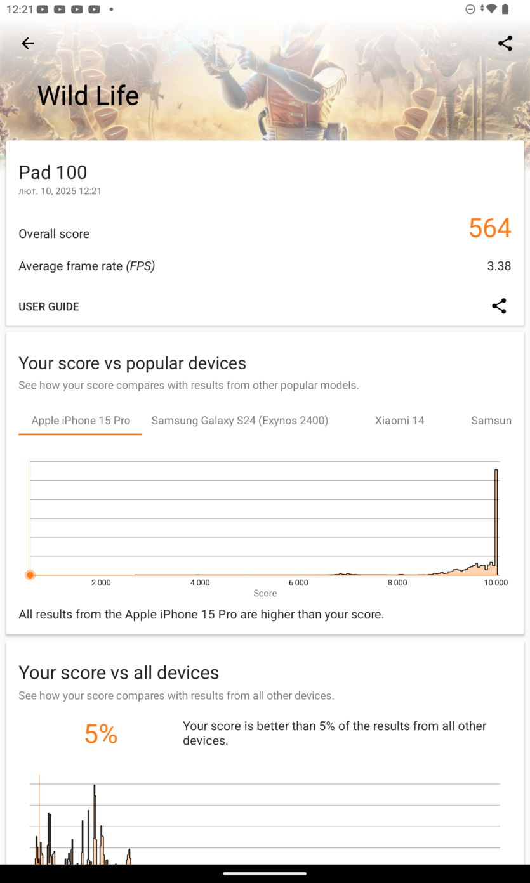Share the Wild Life benchmark via header icon

pyautogui.click(x=505, y=43)
